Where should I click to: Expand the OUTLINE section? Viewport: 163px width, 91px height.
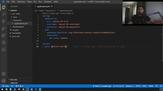tap(20, 80)
